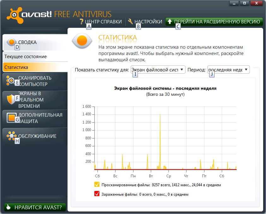
Task: Minimize the avast window
Action: 234,3
